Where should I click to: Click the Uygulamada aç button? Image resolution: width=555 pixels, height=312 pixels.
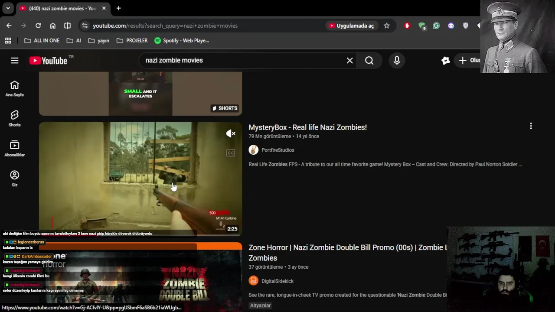click(x=351, y=26)
